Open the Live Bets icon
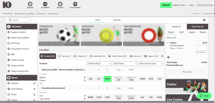The width and height of the screenshot is (215, 103). click(45, 4)
